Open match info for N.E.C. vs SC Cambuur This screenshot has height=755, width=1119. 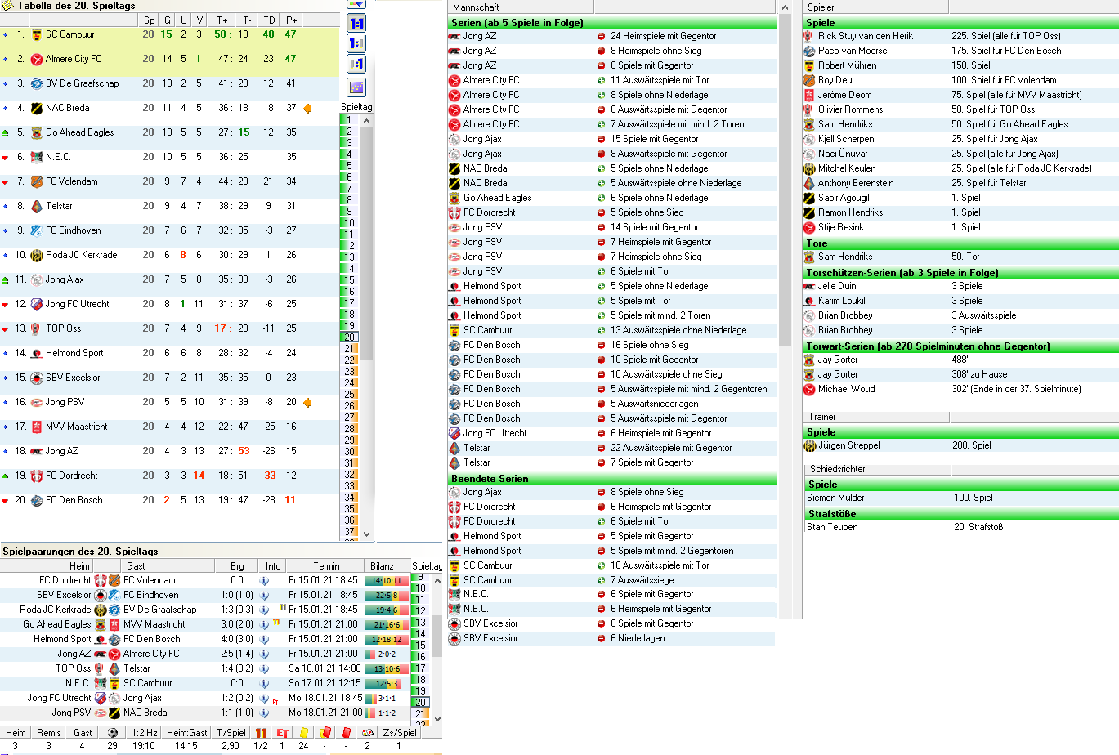pos(264,683)
